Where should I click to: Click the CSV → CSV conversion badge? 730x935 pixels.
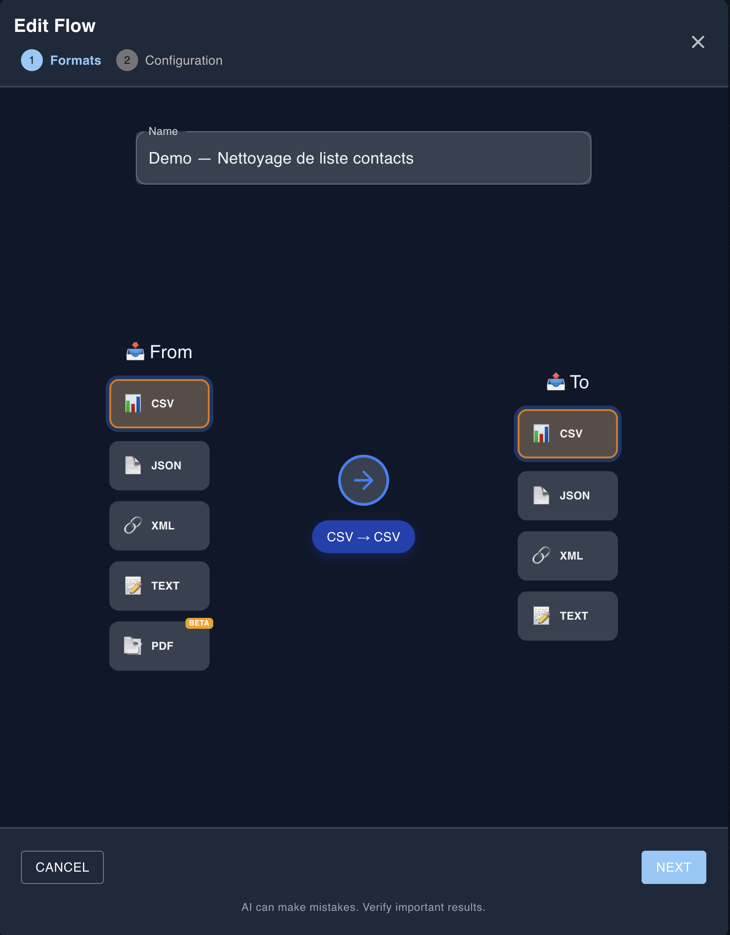(363, 536)
